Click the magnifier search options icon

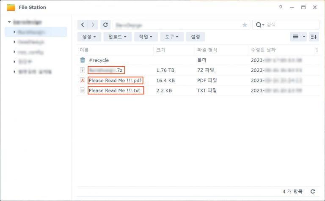pos(260,25)
